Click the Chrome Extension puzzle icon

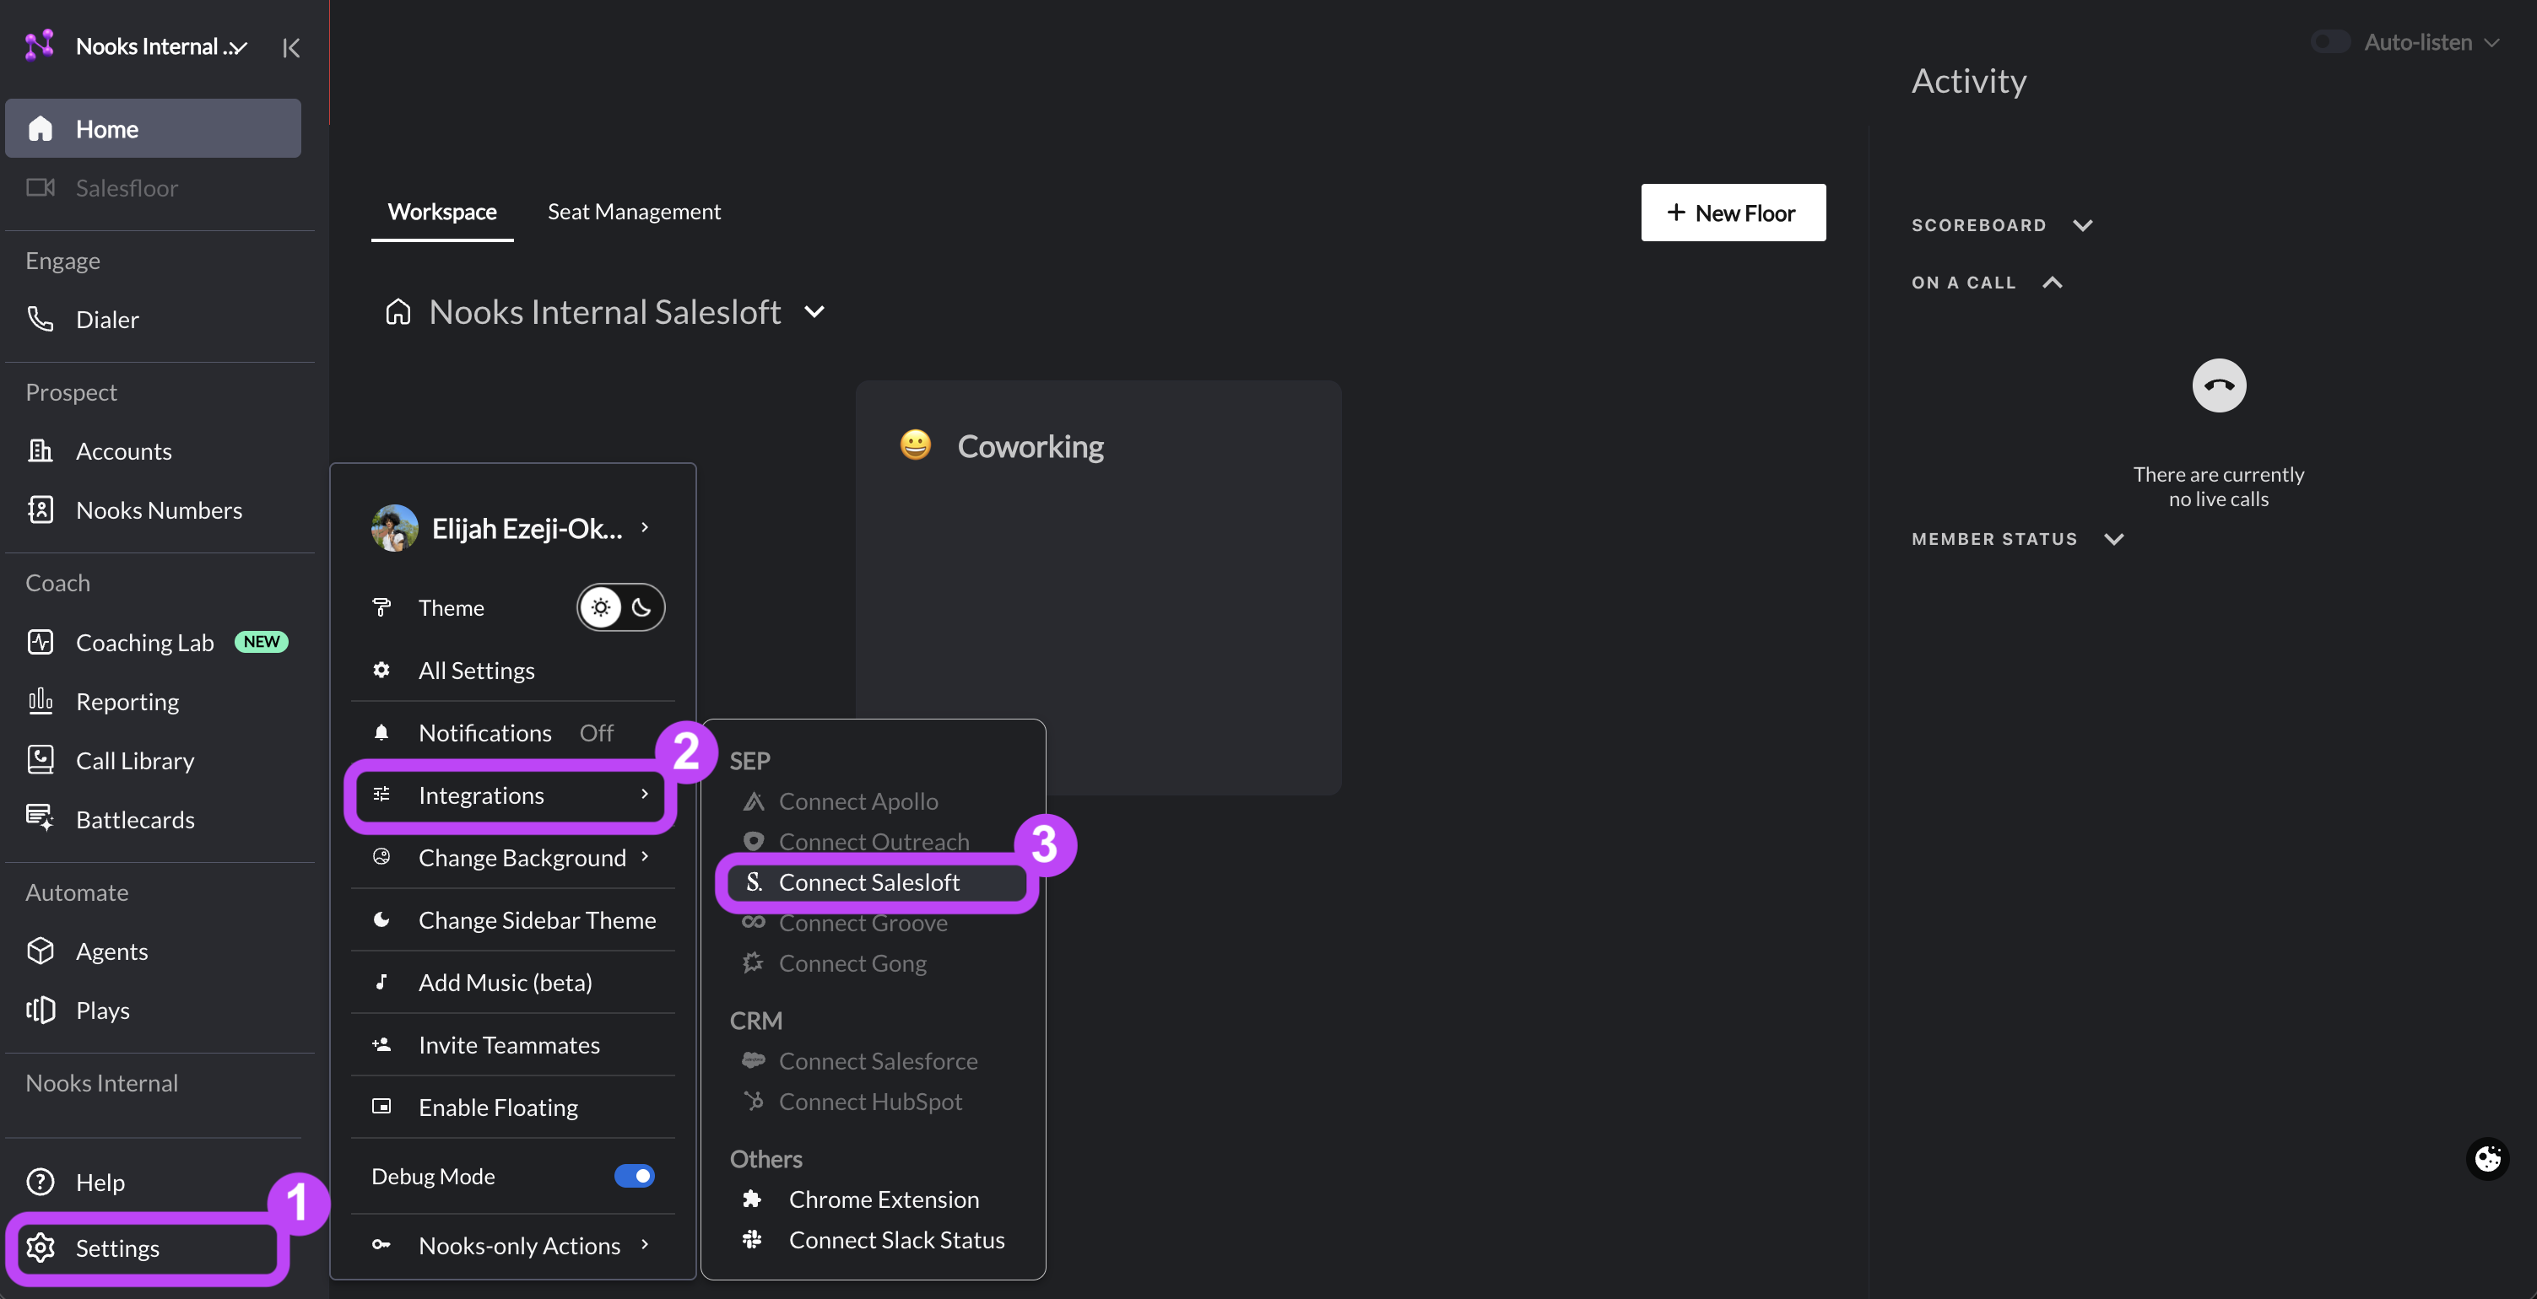pyautogui.click(x=751, y=1199)
